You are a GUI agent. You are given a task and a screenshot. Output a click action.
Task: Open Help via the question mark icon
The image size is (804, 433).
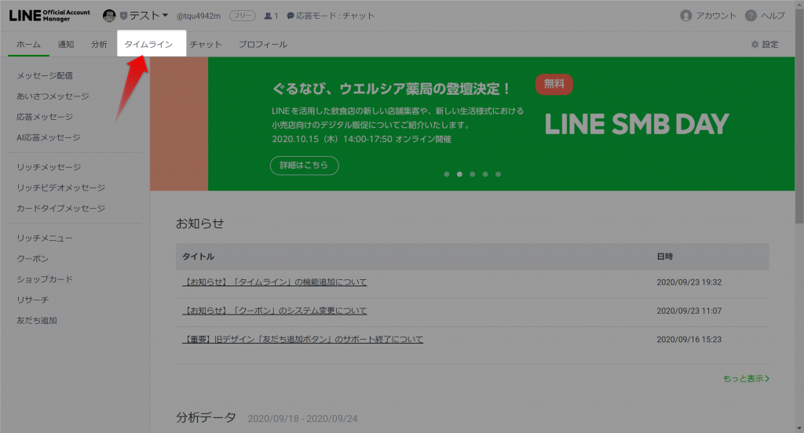click(751, 16)
